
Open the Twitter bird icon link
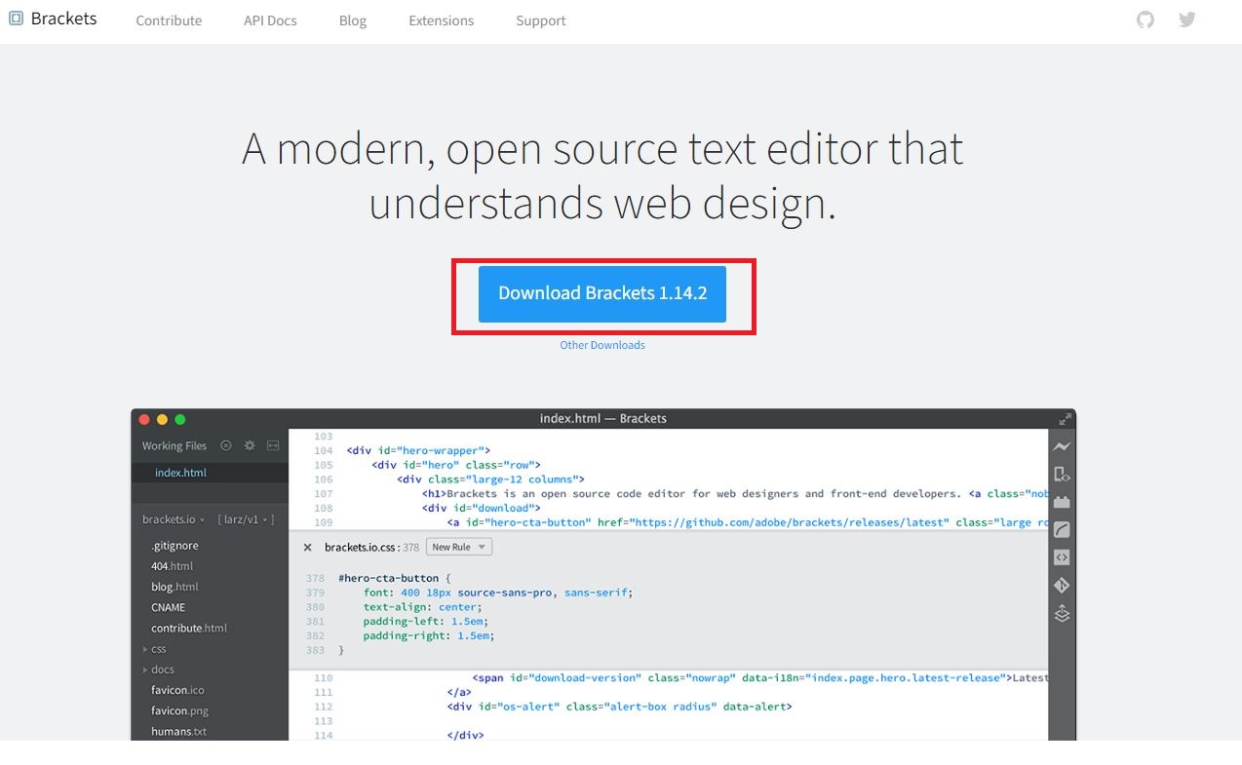(1186, 19)
